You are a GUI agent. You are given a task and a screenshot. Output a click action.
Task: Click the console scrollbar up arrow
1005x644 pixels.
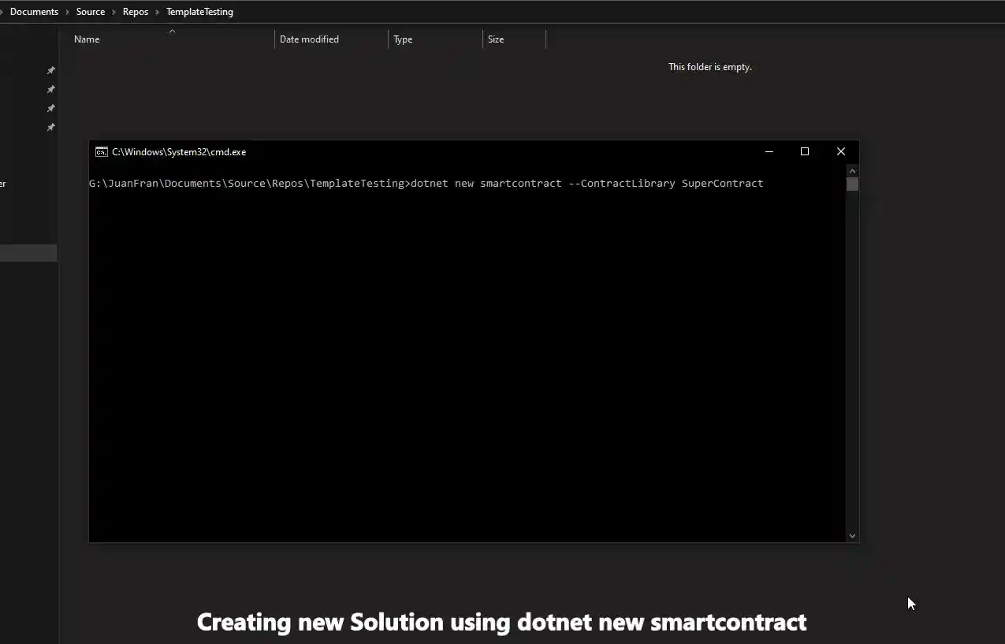pyautogui.click(x=852, y=170)
